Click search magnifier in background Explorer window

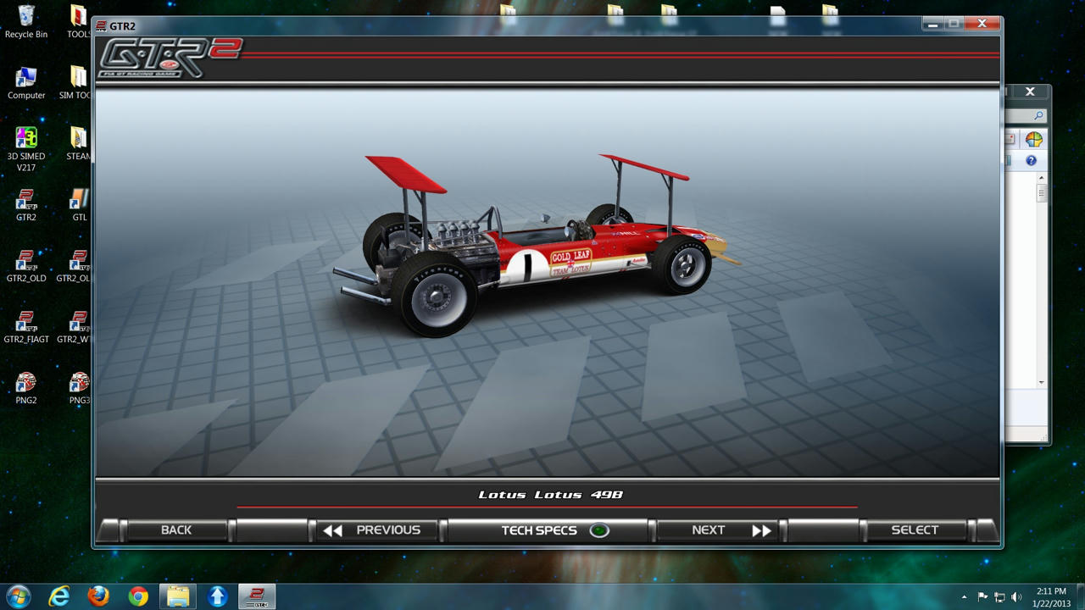(1038, 116)
